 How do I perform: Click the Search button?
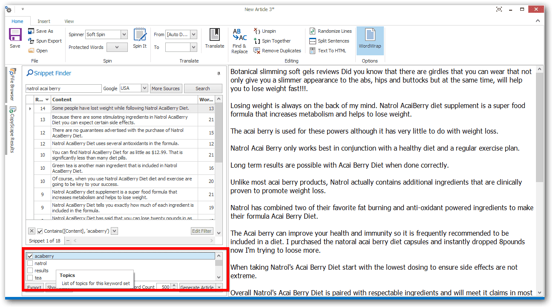tap(203, 88)
